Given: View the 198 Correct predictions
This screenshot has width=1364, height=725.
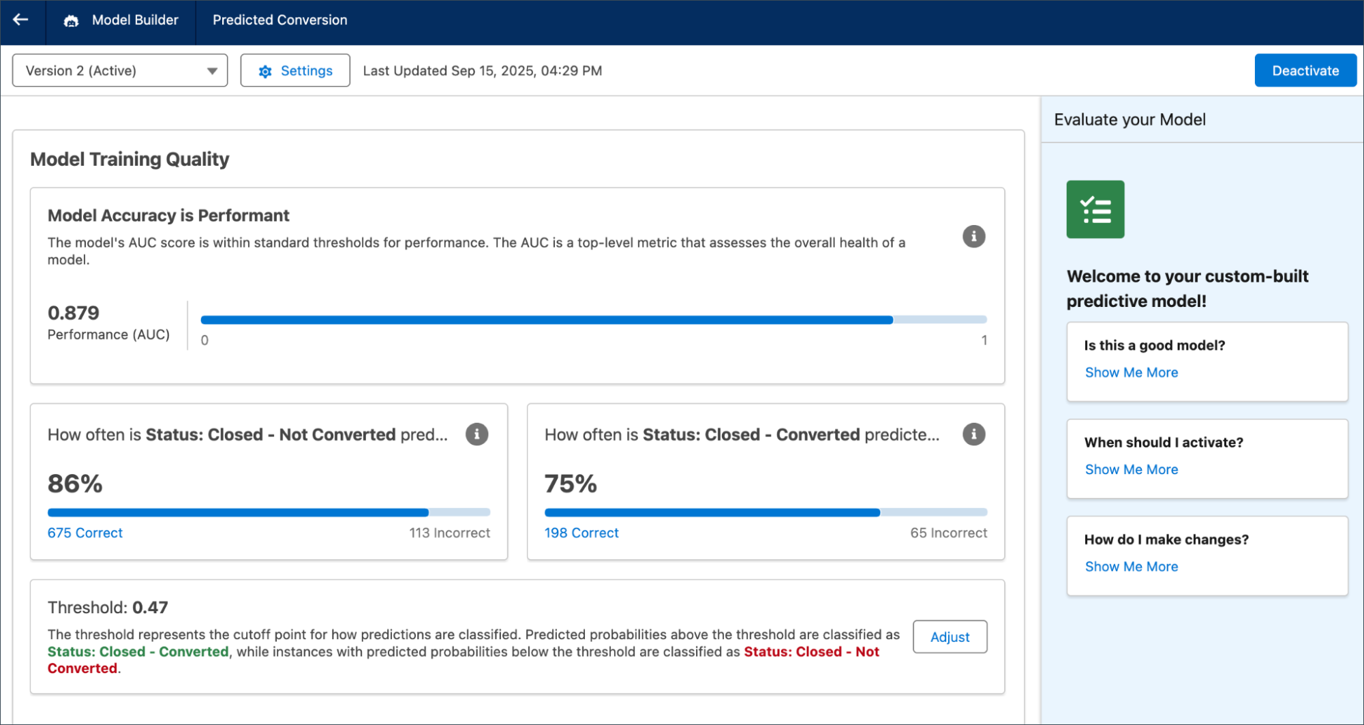Looking at the screenshot, I should pos(581,533).
